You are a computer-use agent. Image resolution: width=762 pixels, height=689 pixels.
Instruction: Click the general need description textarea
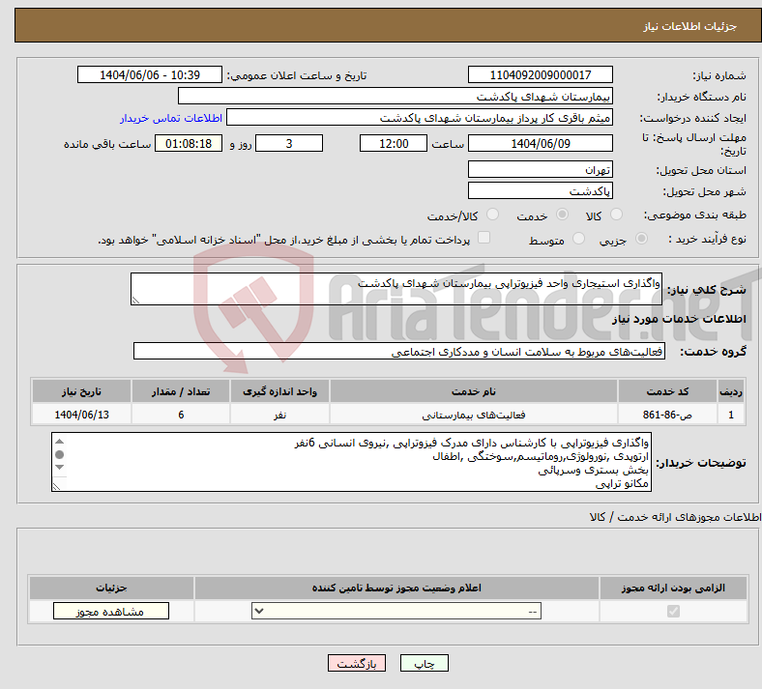tap(396, 289)
